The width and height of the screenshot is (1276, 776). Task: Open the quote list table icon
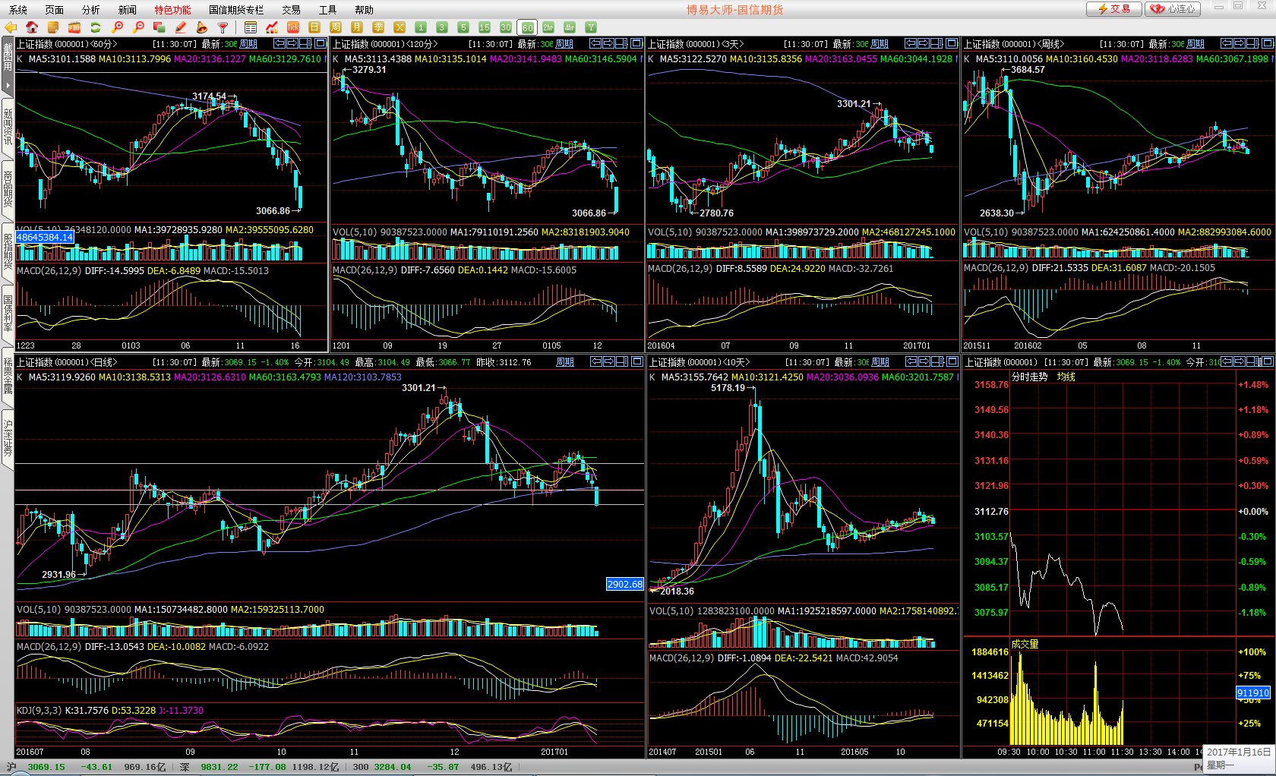251,27
